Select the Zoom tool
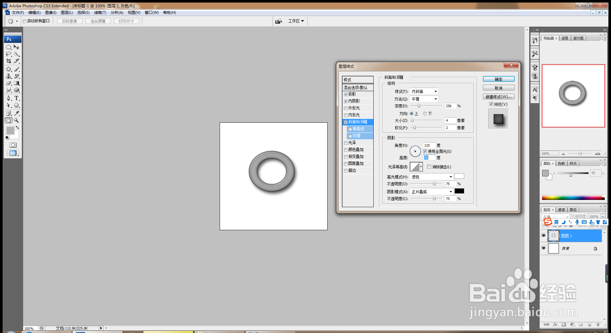 click(x=17, y=120)
